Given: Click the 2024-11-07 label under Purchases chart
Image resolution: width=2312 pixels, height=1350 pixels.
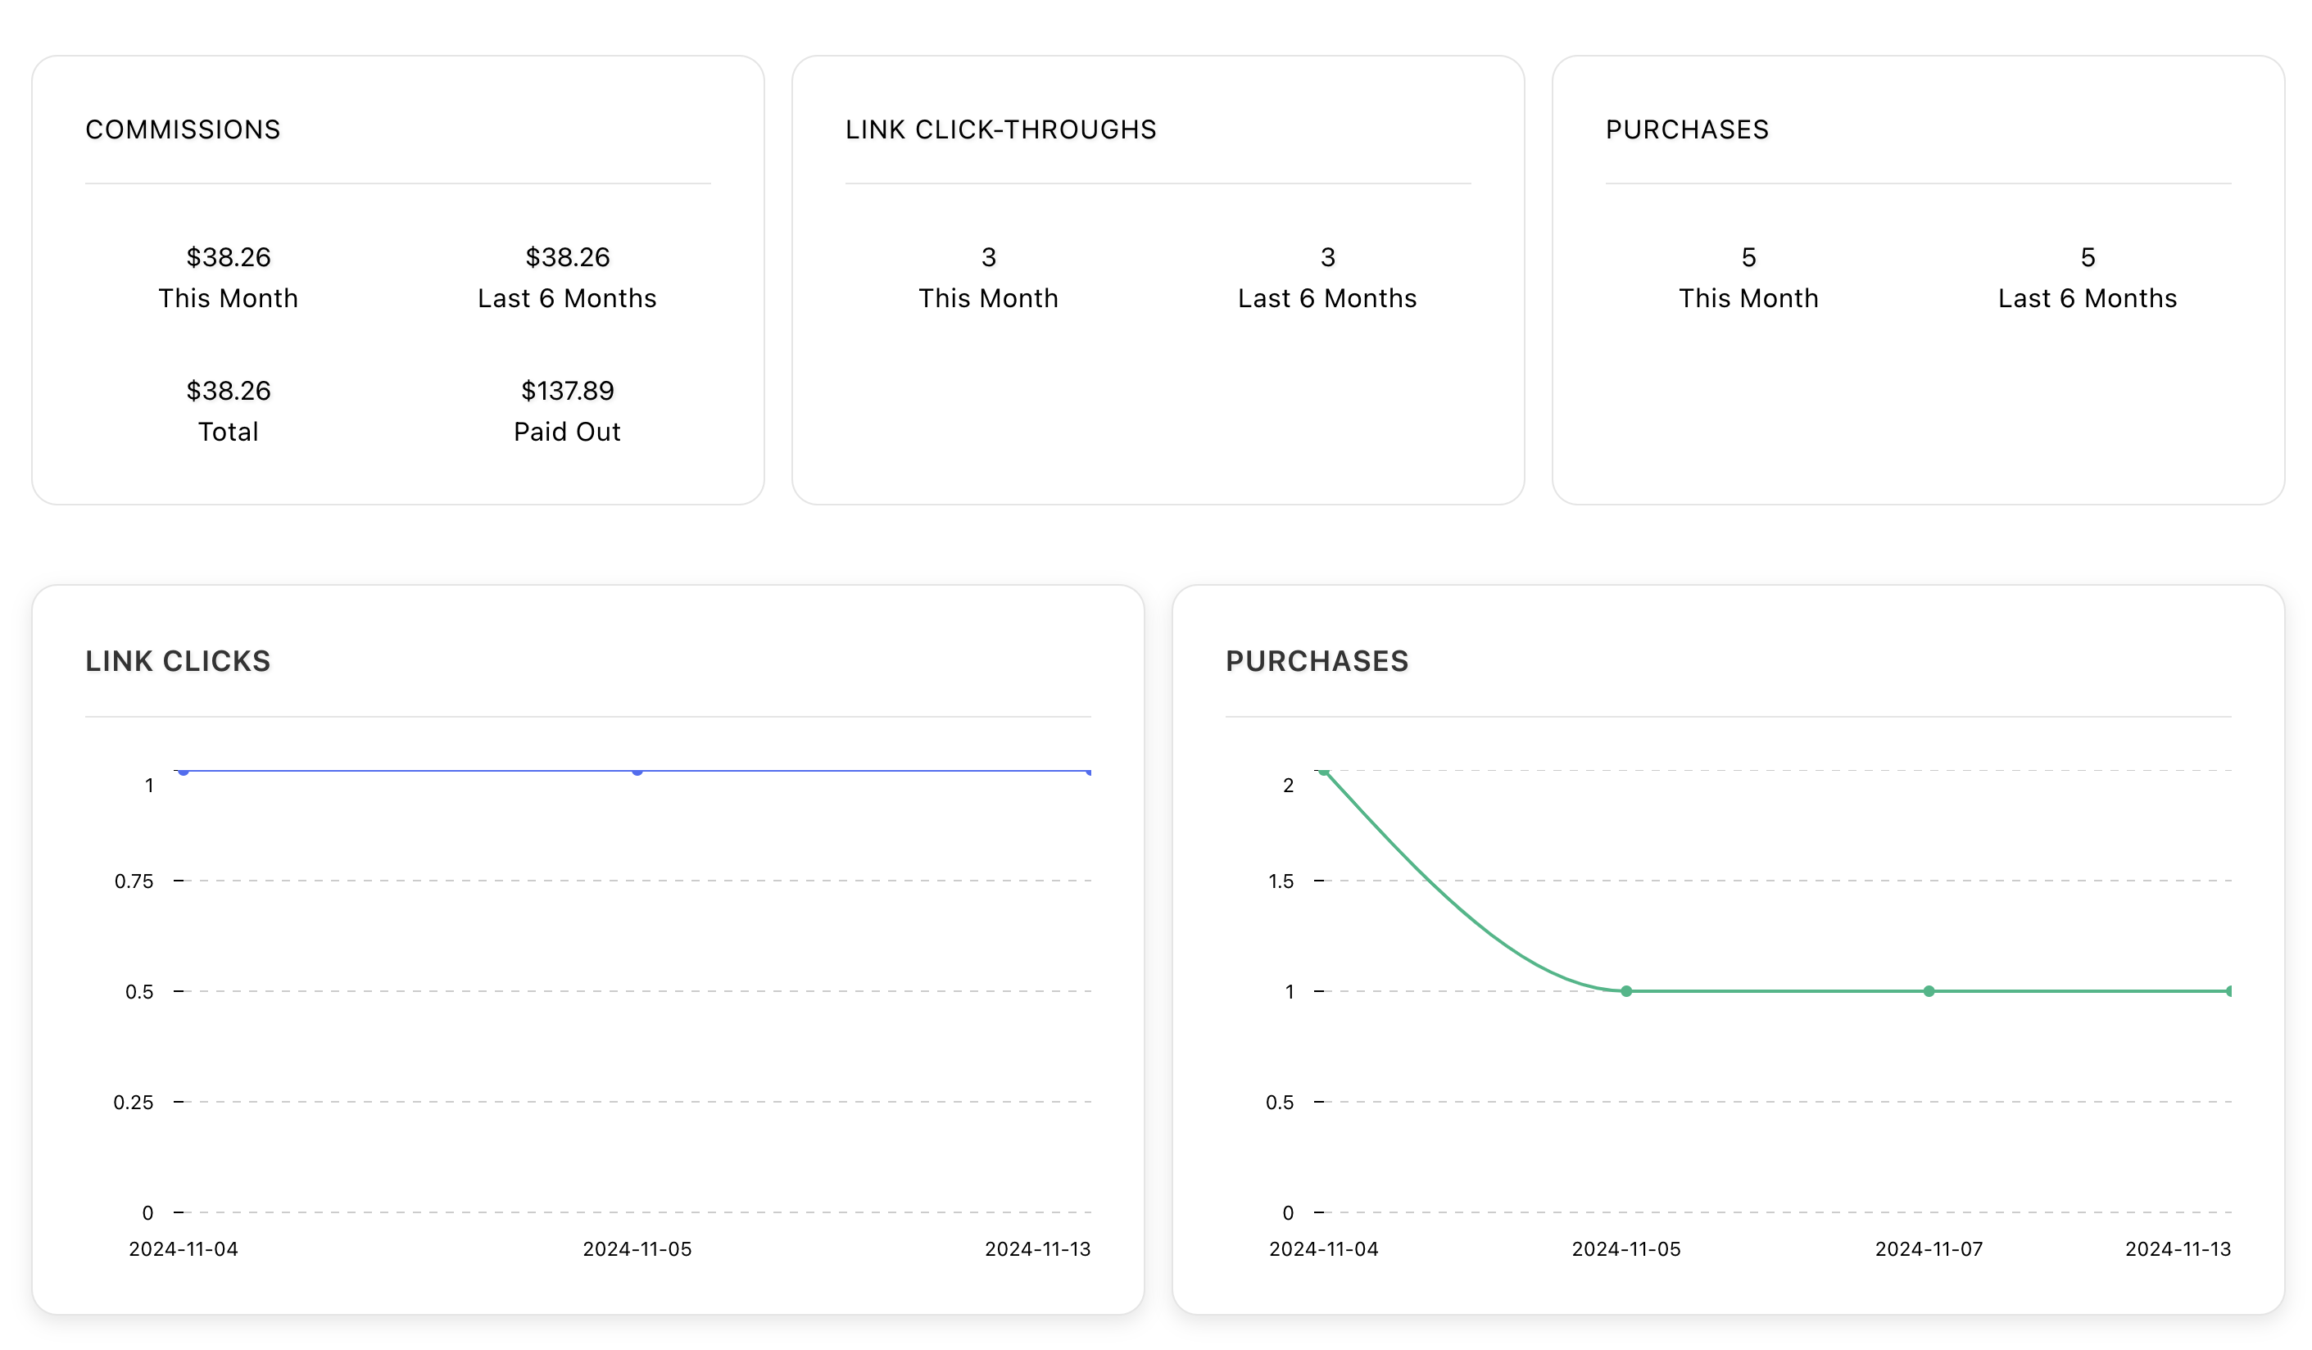Looking at the screenshot, I should pyautogui.click(x=1929, y=1248).
